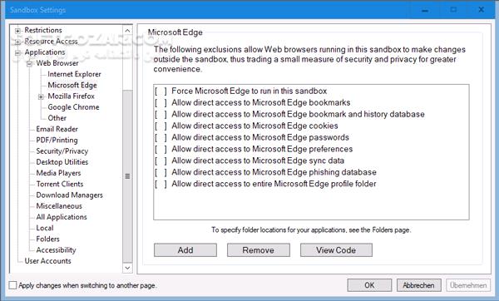This screenshot has width=499, height=301.
Task: Enable access to bookmark and history database
Action: 161,115
